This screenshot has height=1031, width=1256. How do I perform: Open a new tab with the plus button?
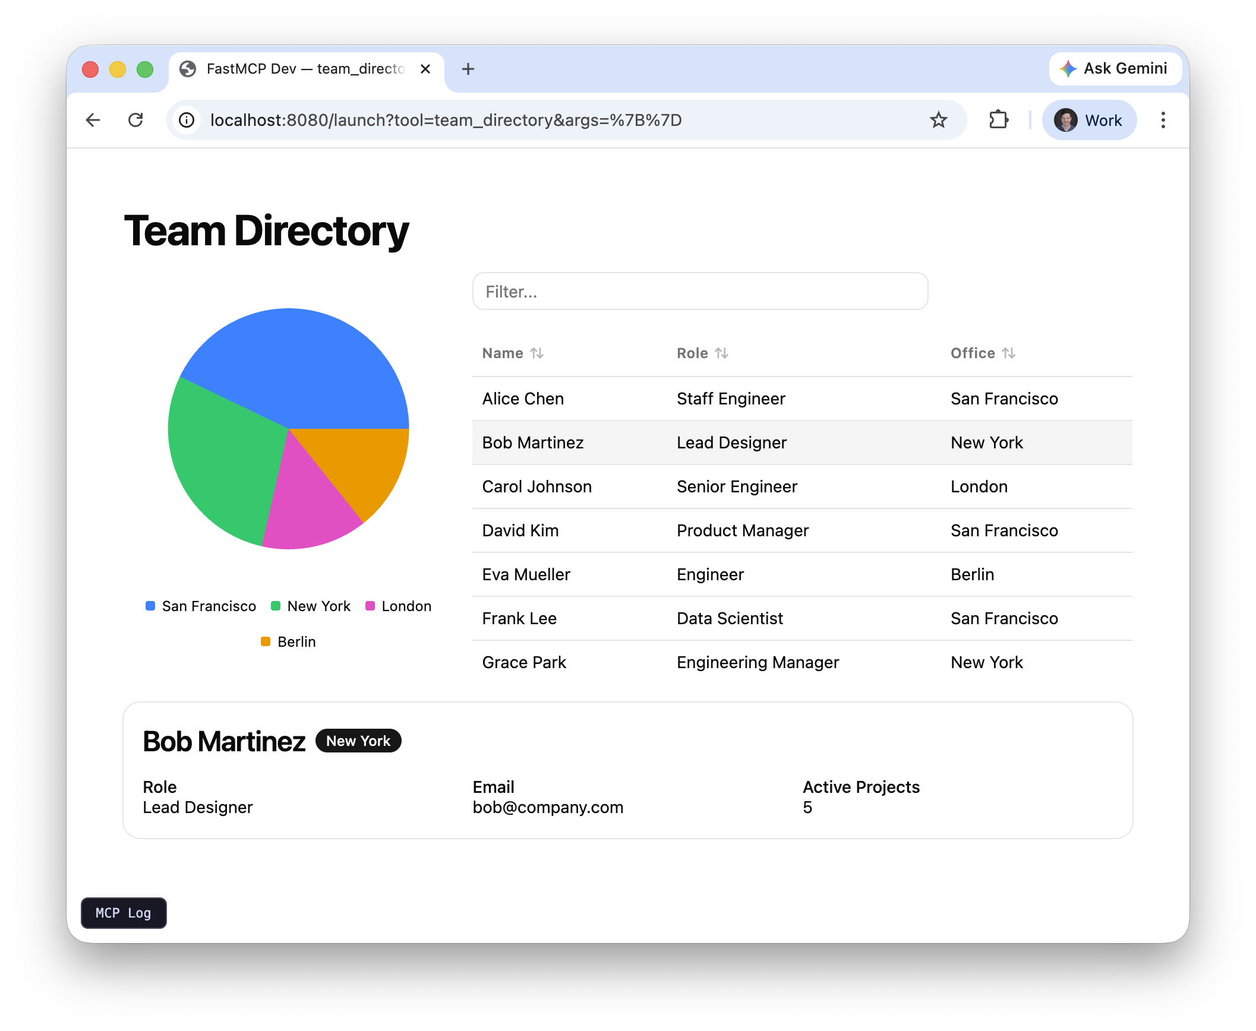468,69
